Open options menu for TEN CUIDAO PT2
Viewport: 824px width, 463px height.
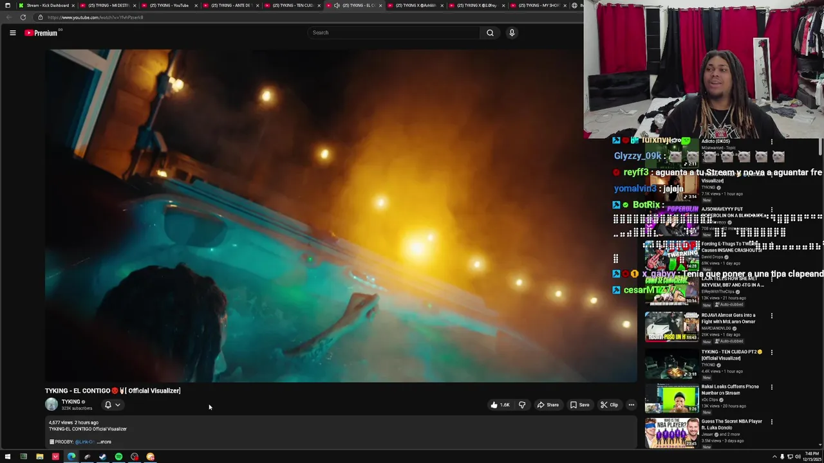pos(772,352)
